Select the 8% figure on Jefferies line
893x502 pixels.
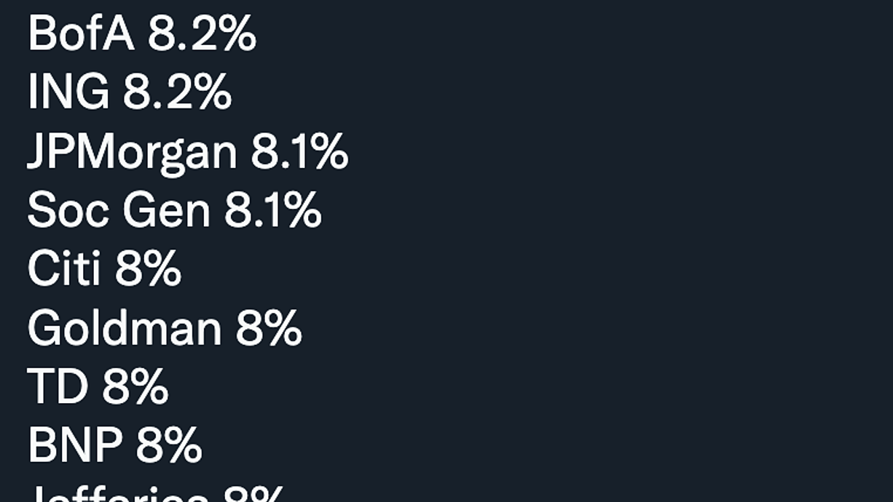tap(253, 494)
